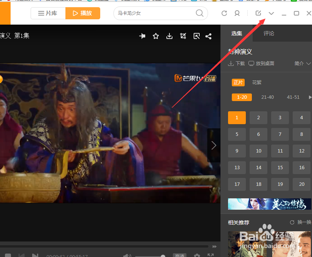Image resolution: width=312 pixels, height=257 pixels.
Task: Play episode 4
Action: pos(301,118)
